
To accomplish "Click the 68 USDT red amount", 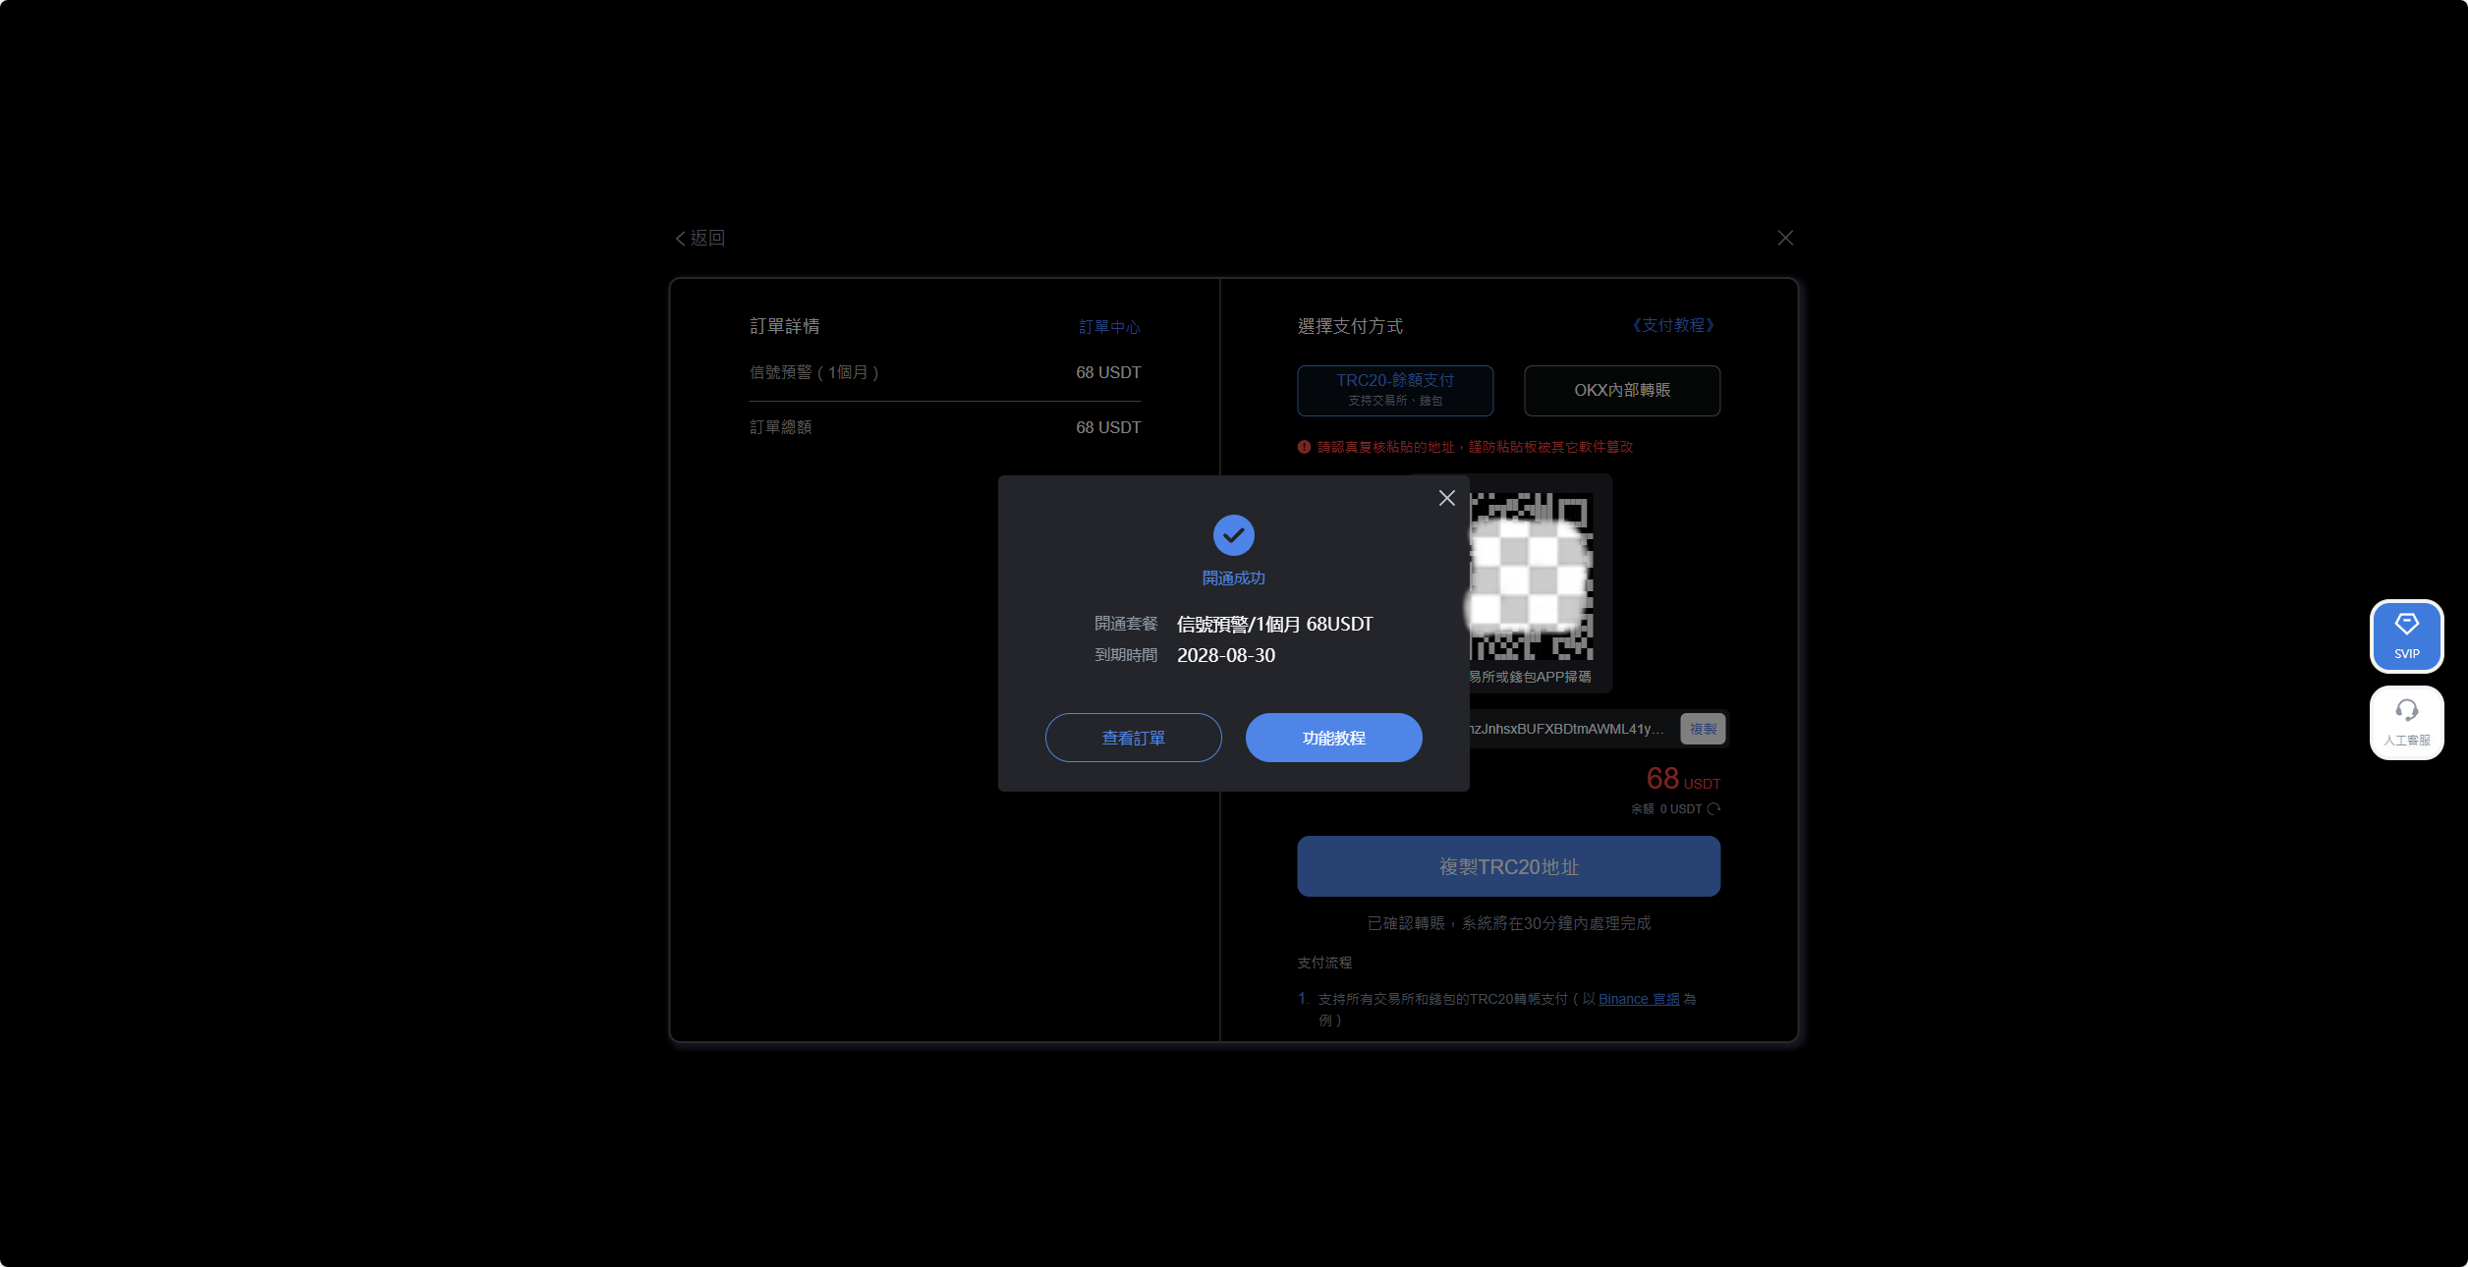I will pyautogui.click(x=1683, y=779).
